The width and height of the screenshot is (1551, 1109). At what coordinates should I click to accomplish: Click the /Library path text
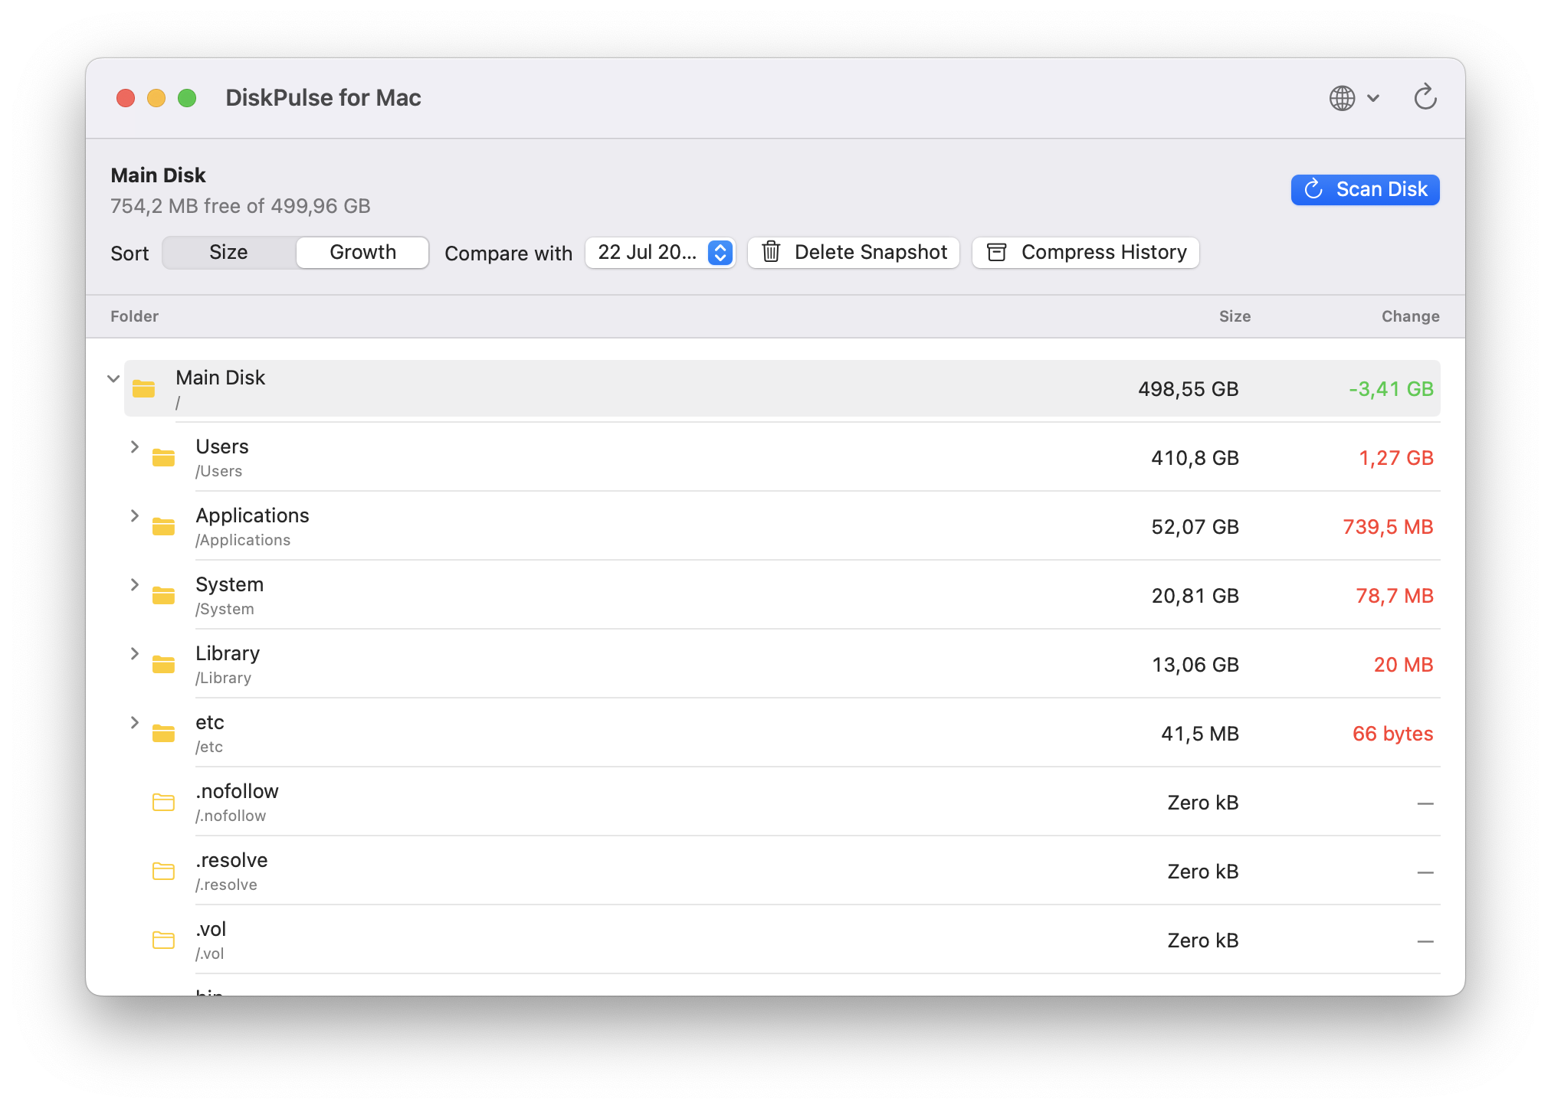pyautogui.click(x=223, y=678)
